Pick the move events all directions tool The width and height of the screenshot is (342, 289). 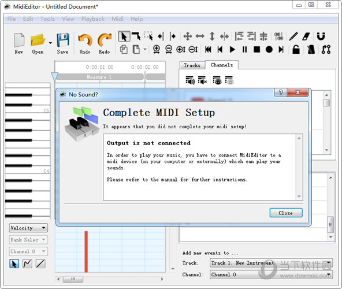tap(188, 36)
